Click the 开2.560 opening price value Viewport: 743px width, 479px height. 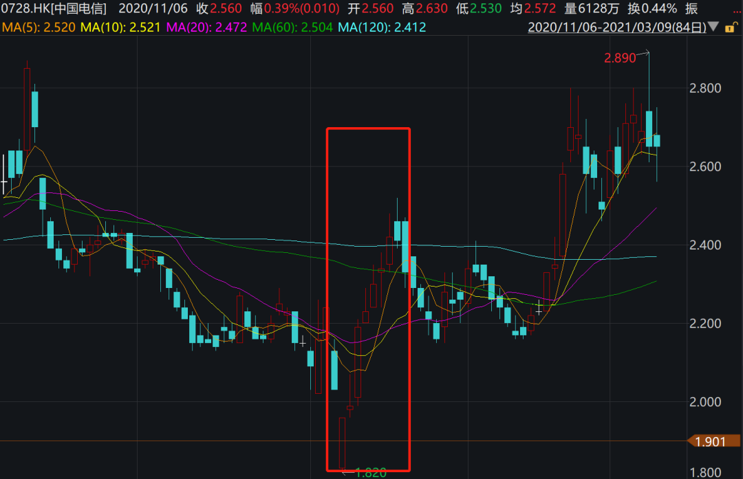pyautogui.click(x=371, y=8)
